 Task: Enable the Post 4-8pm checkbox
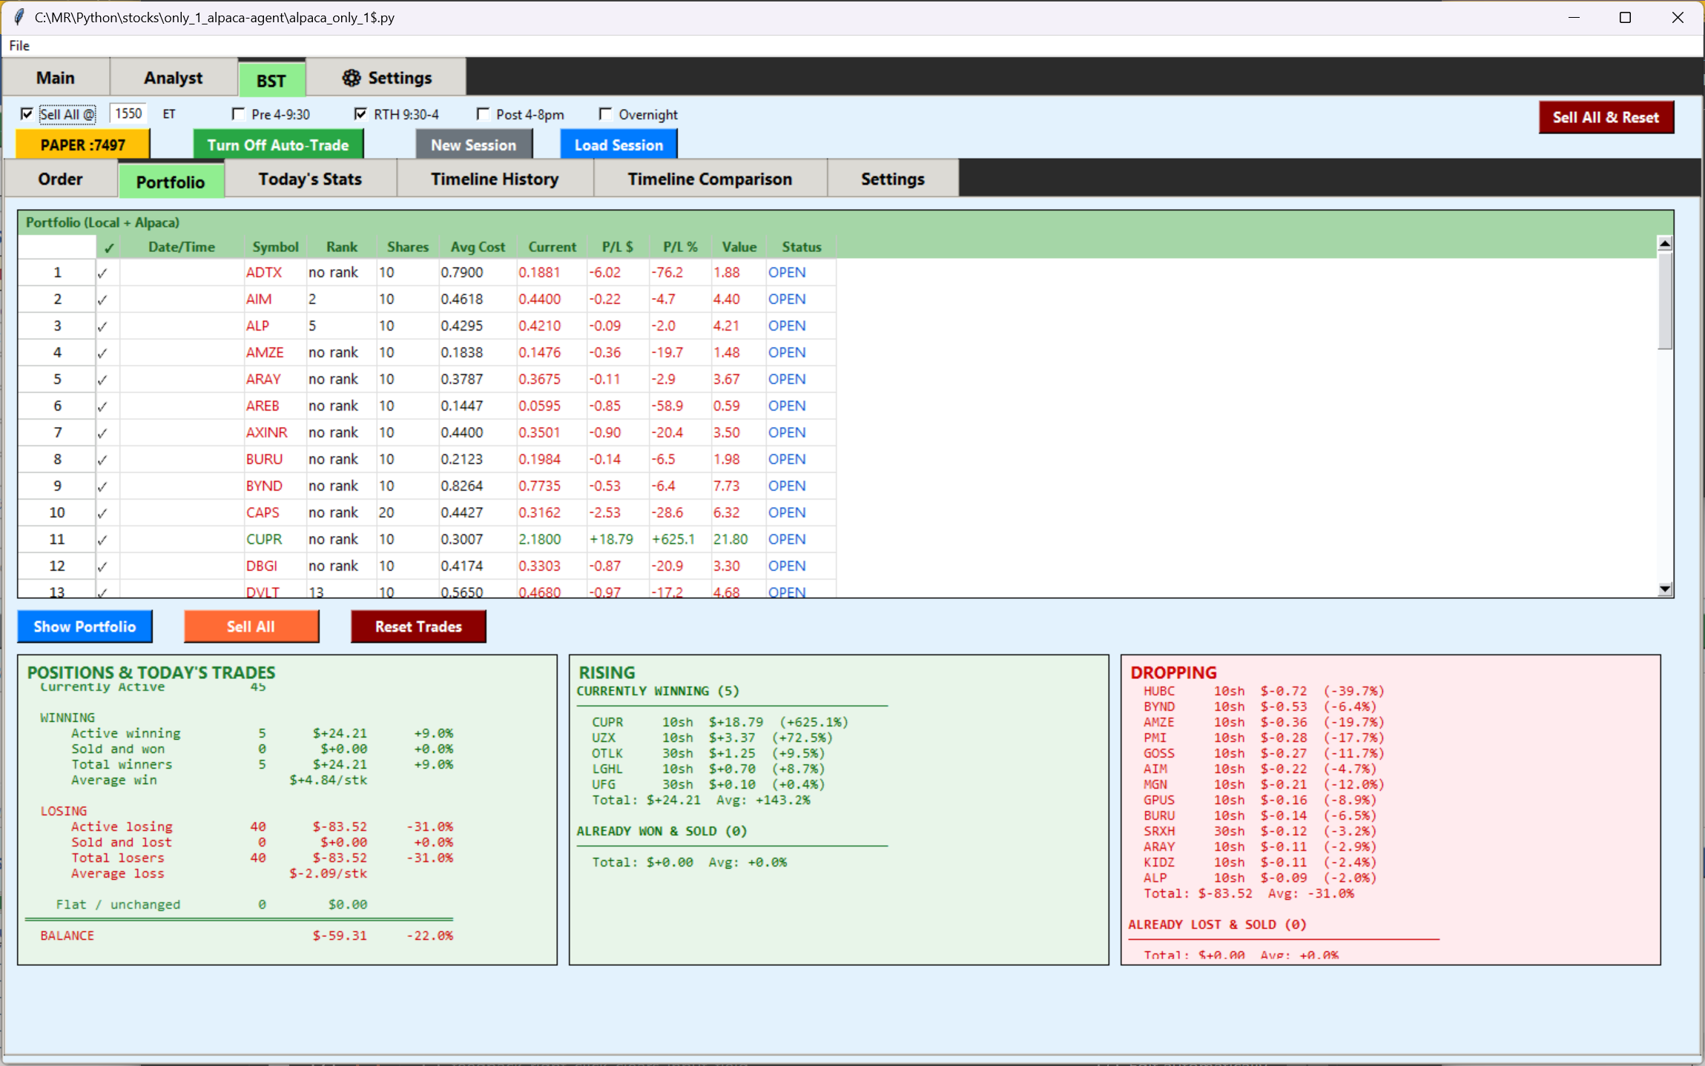tap(483, 114)
